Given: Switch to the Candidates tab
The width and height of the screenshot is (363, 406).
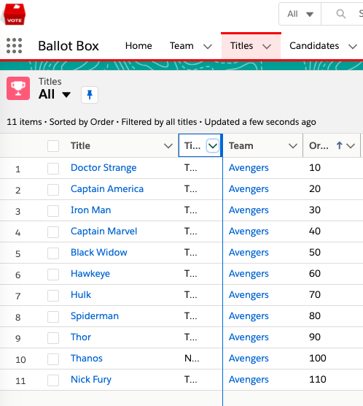Looking at the screenshot, I should tap(314, 46).
